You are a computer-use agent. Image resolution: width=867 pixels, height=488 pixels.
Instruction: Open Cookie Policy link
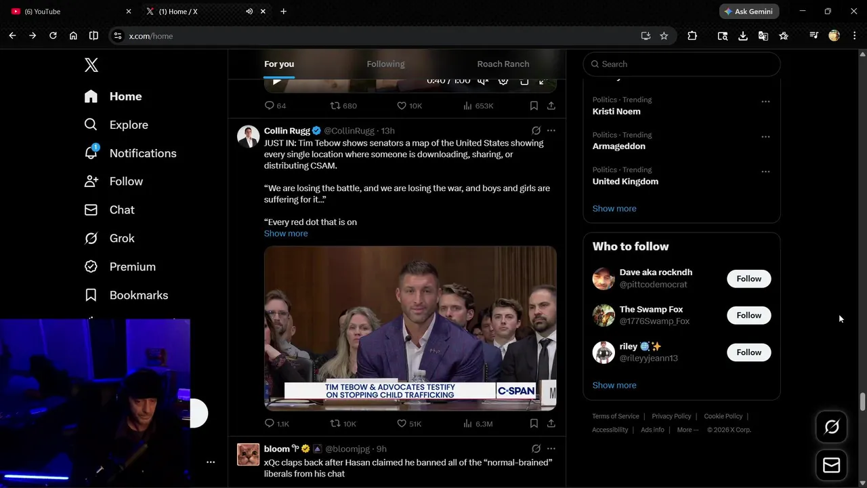723,416
